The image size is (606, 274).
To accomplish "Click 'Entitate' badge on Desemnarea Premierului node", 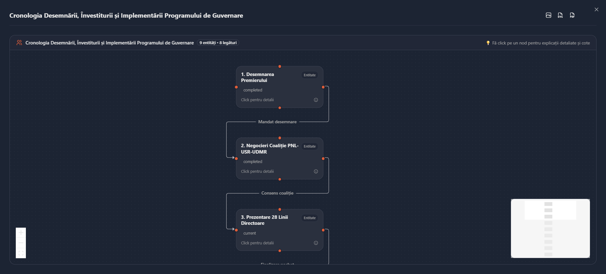I will [x=310, y=75].
